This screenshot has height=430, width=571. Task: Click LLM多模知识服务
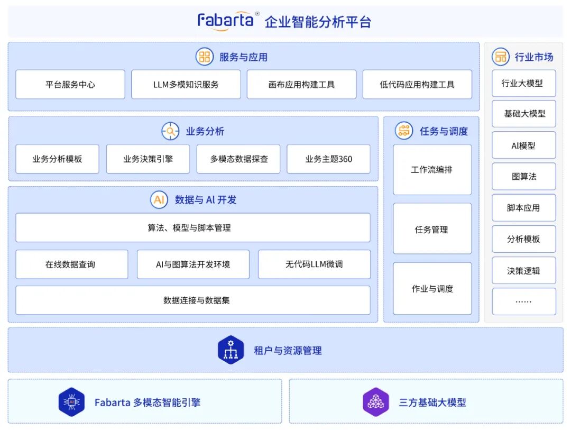(x=186, y=84)
